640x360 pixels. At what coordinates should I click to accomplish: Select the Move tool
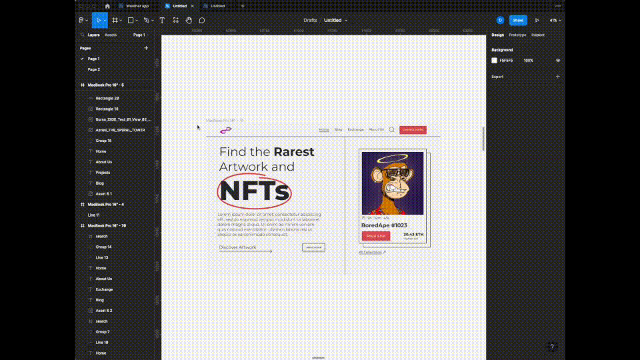98,20
